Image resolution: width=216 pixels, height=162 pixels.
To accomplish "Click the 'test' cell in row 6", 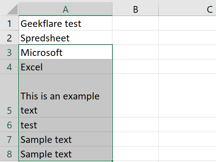I will 65,125.
